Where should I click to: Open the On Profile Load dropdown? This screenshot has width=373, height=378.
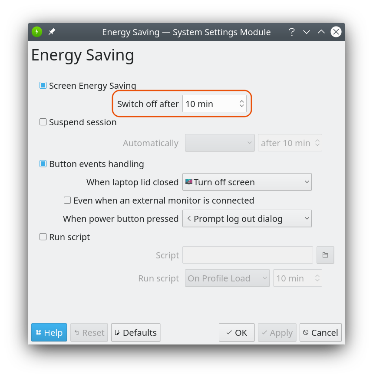click(228, 278)
